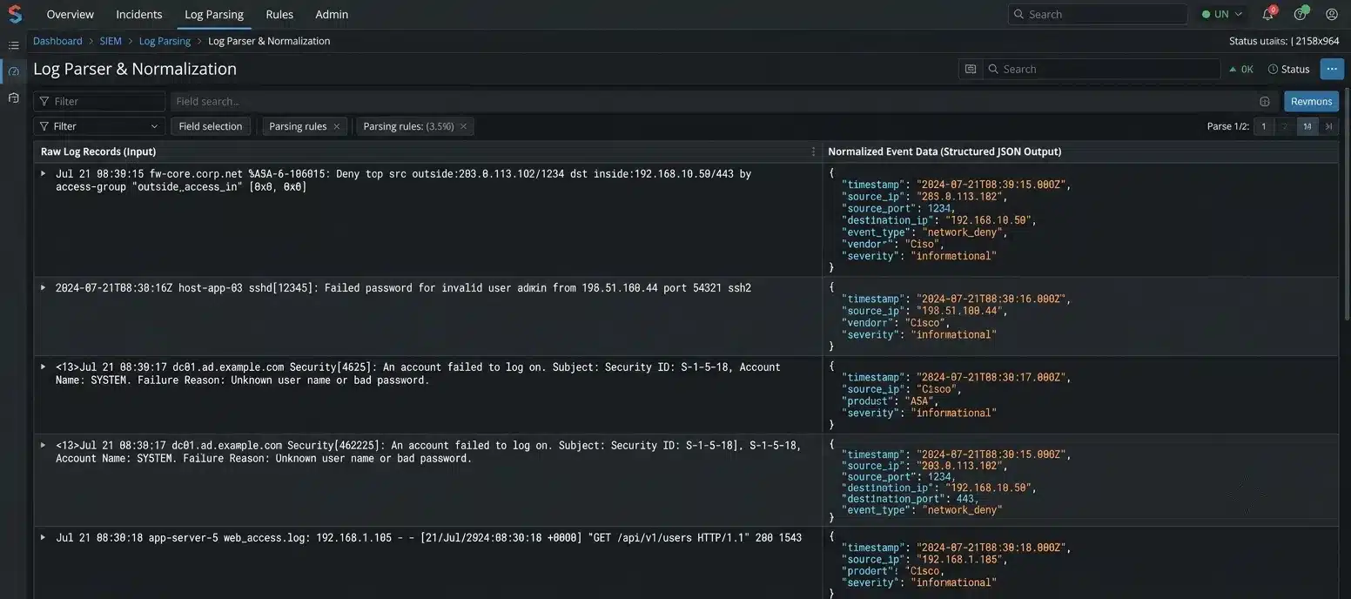Image resolution: width=1351 pixels, height=599 pixels.
Task: Click the "source_ip": "192.168.1.105" JSON line
Action: click(924, 560)
